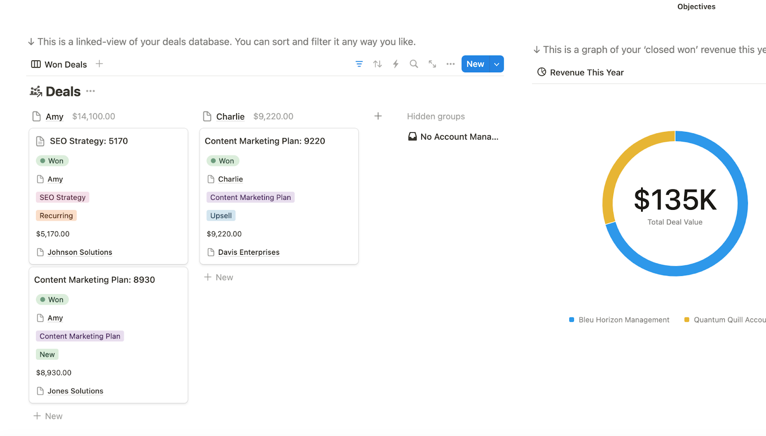Click the page icon beside Davis Enterprises
The height and width of the screenshot is (436, 766).
[211, 252]
